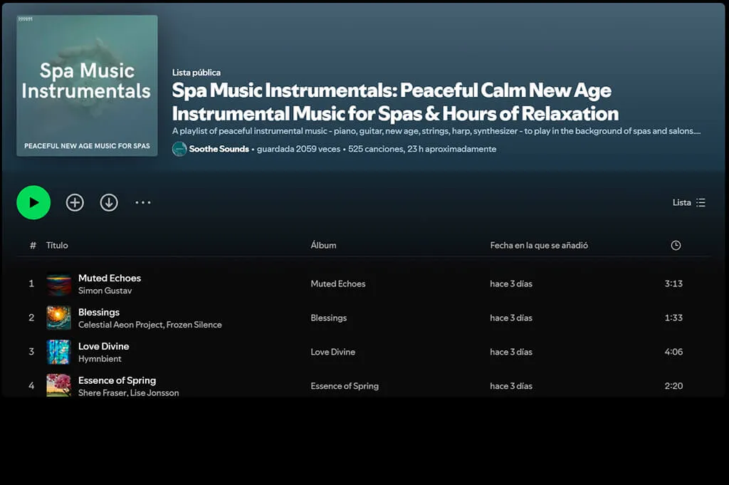Open the Muted Echoes album link
729x485 pixels.
tap(338, 283)
